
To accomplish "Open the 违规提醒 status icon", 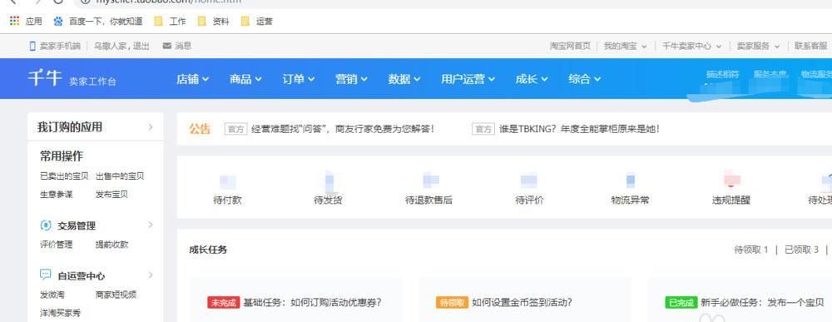I will [731, 179].
